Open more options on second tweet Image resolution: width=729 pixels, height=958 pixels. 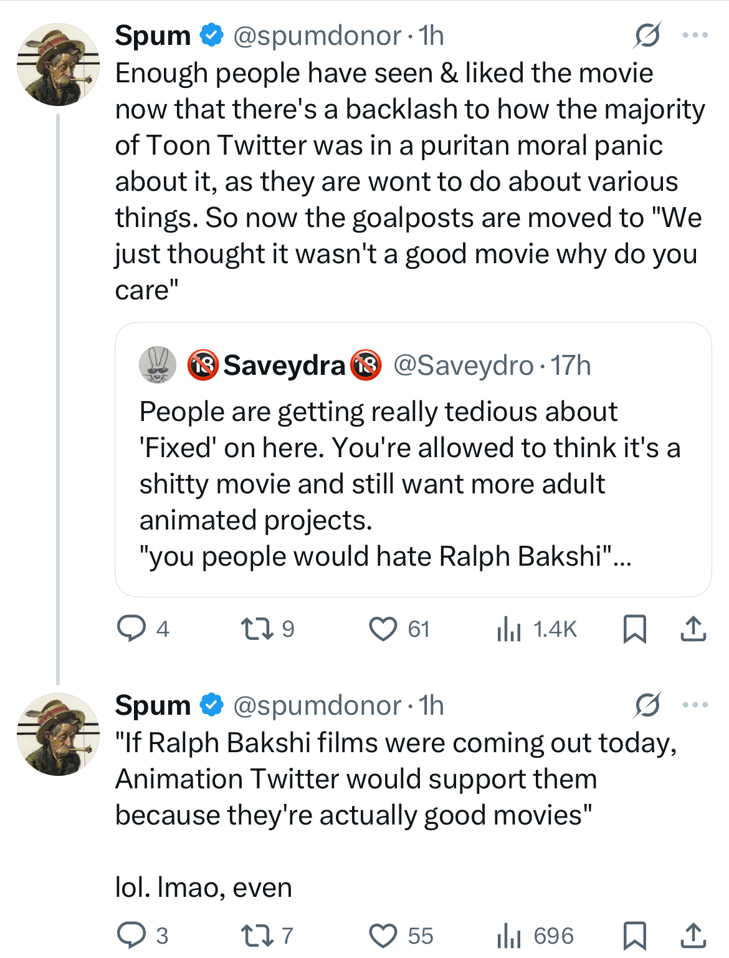point(695,705)
